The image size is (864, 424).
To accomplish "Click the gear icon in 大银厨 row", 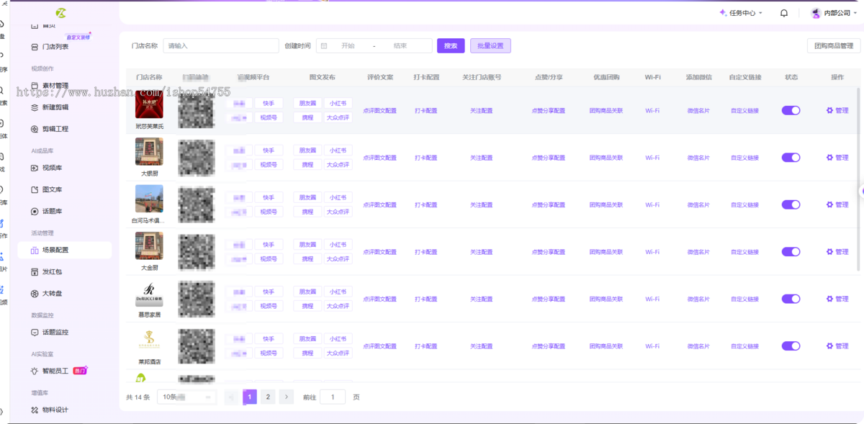I will (829, 157).
